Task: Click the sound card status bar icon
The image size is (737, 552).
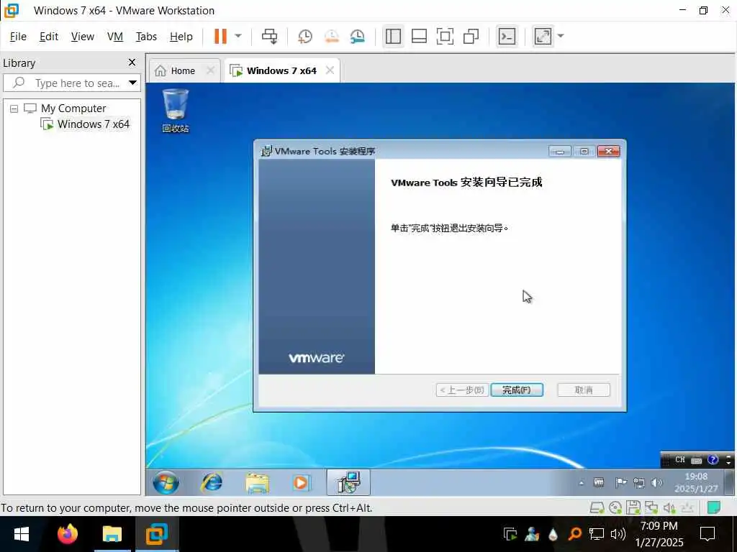Action: coord(669,507)
